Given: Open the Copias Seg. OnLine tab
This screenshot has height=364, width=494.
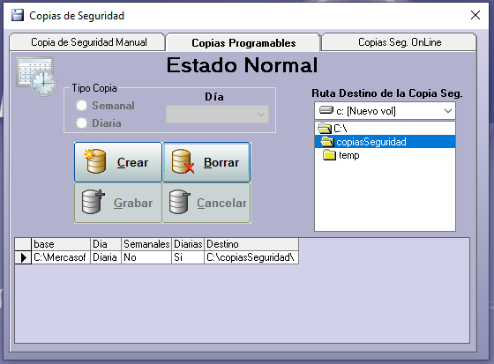Looking at the screenshot, I should [399, 42].
